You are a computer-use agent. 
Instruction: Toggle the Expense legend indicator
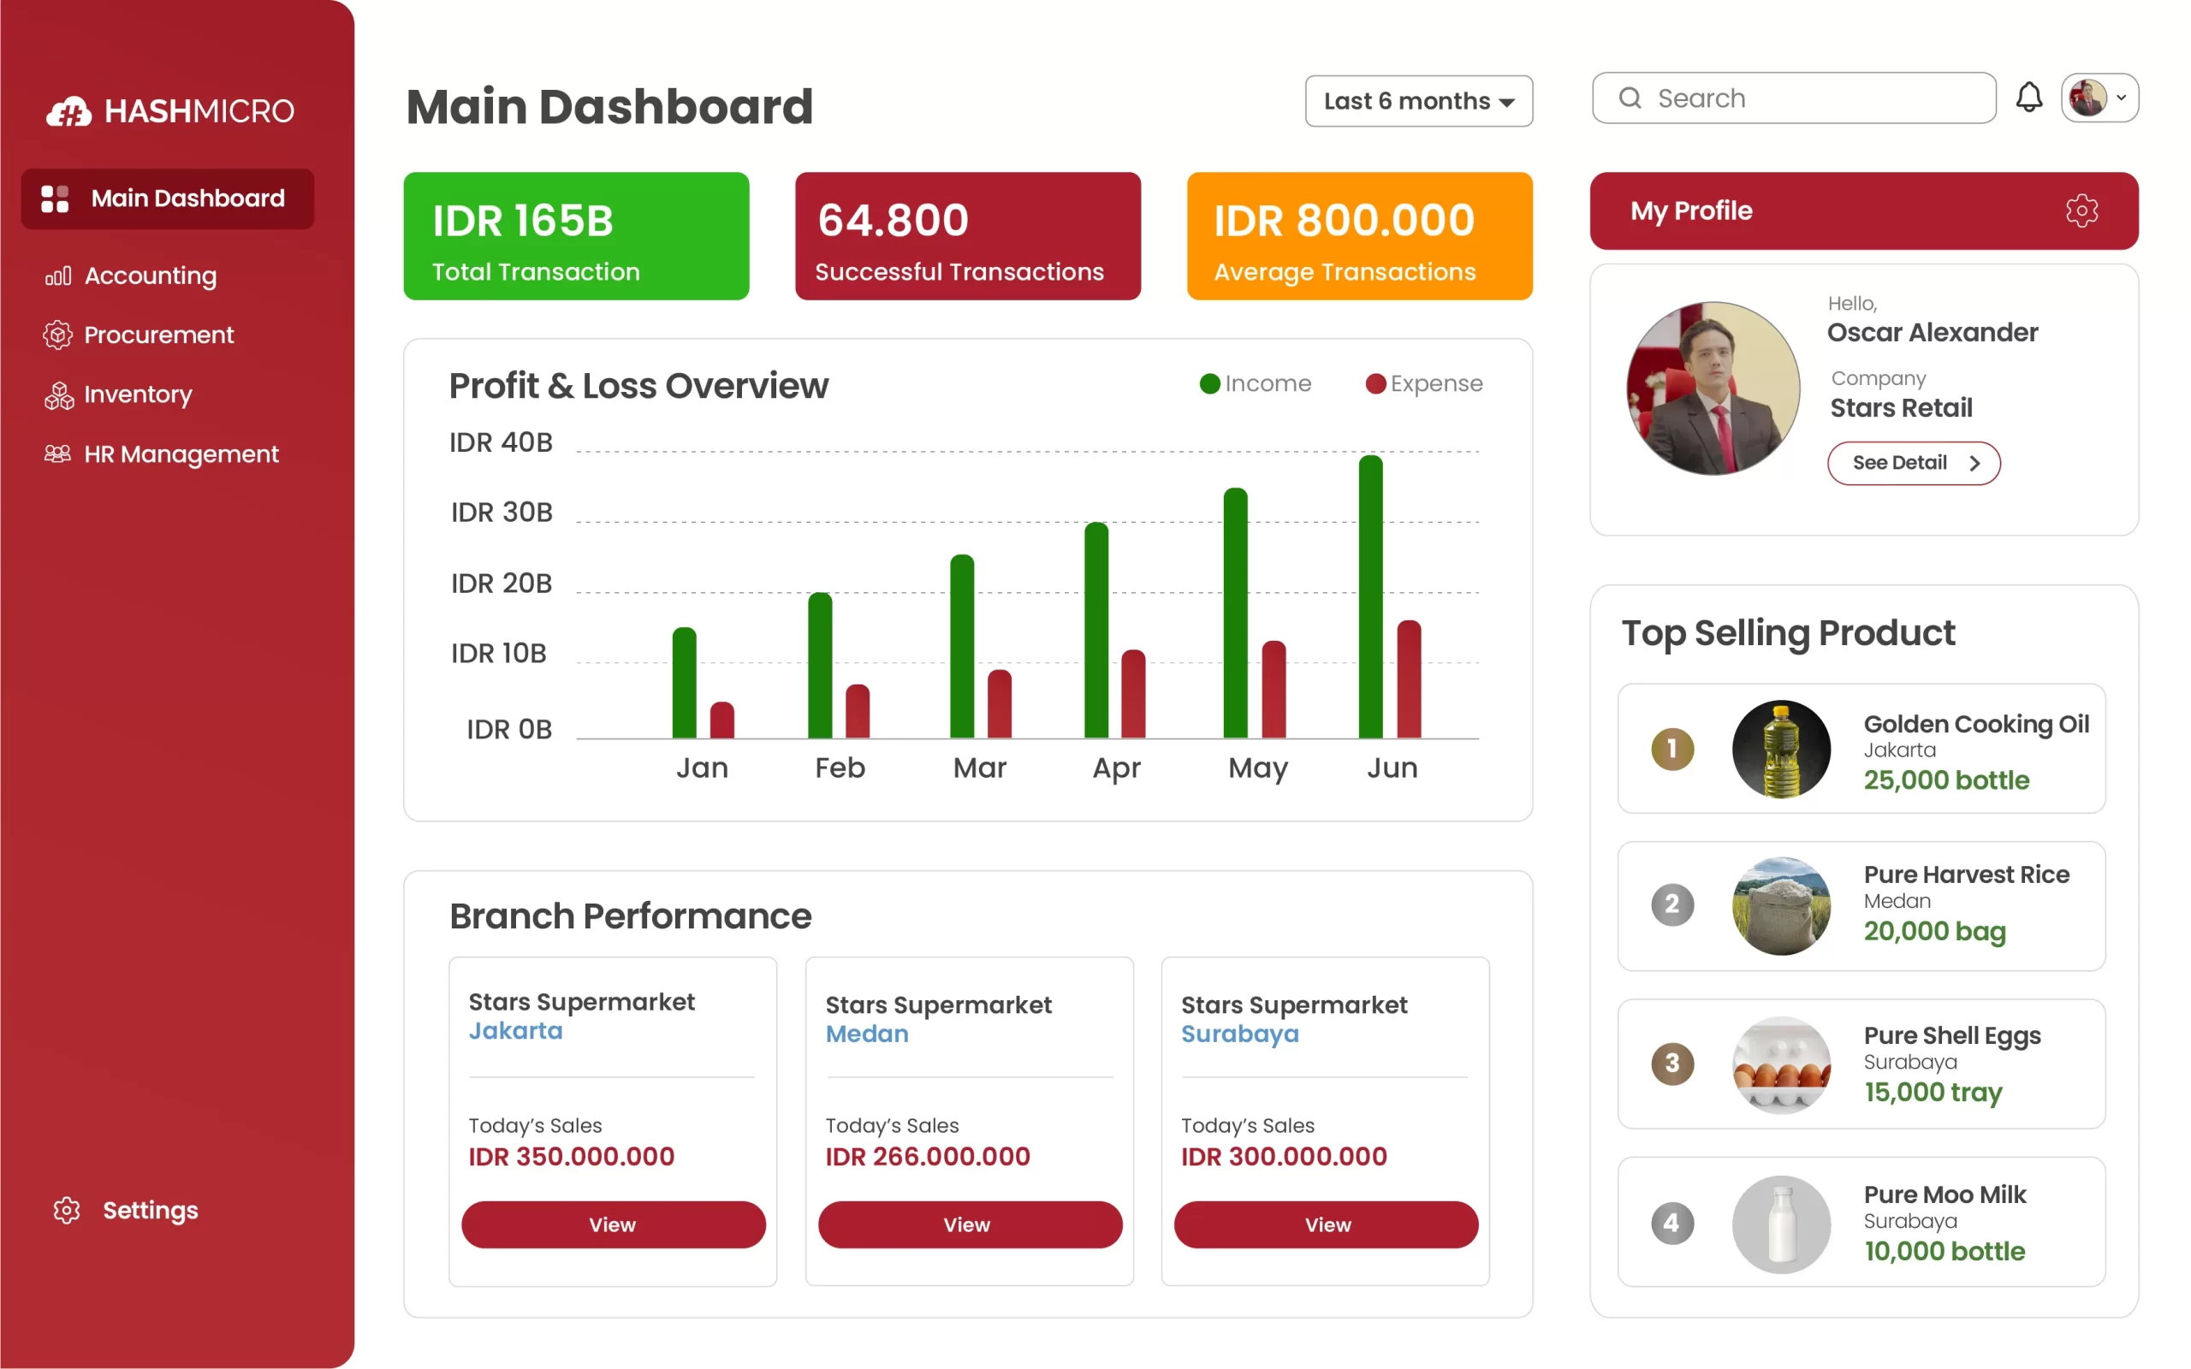point(1376,383)
